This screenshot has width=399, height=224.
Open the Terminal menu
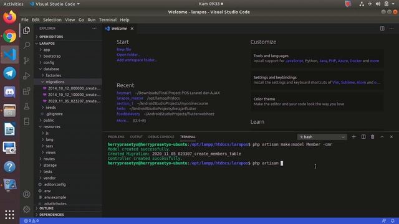[108, 20]
